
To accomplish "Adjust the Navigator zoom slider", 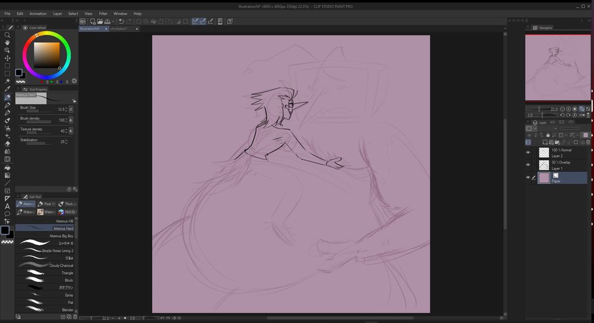I will coord(539,109).
